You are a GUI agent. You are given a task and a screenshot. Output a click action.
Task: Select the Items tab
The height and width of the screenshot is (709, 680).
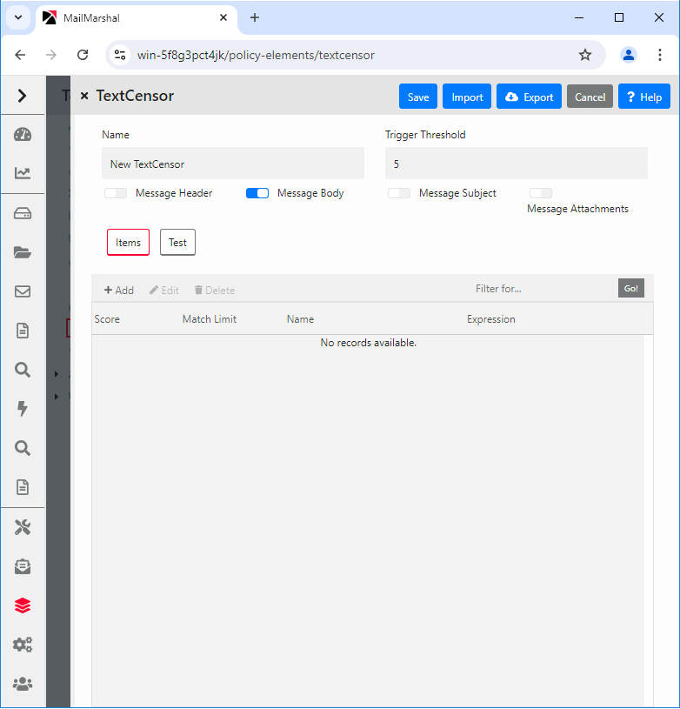pos(128,243)
